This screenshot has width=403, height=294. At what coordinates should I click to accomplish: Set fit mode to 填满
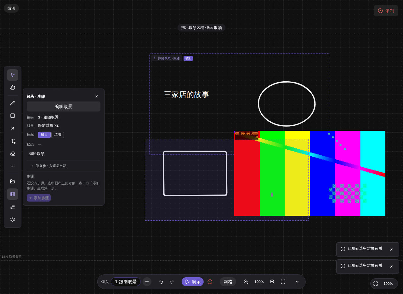click(x=58, y=135)
